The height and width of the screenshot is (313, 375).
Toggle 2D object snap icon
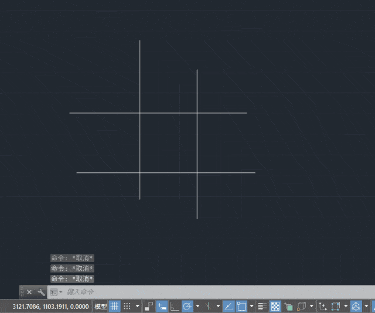pyautogui.click(x=241, y=306)
